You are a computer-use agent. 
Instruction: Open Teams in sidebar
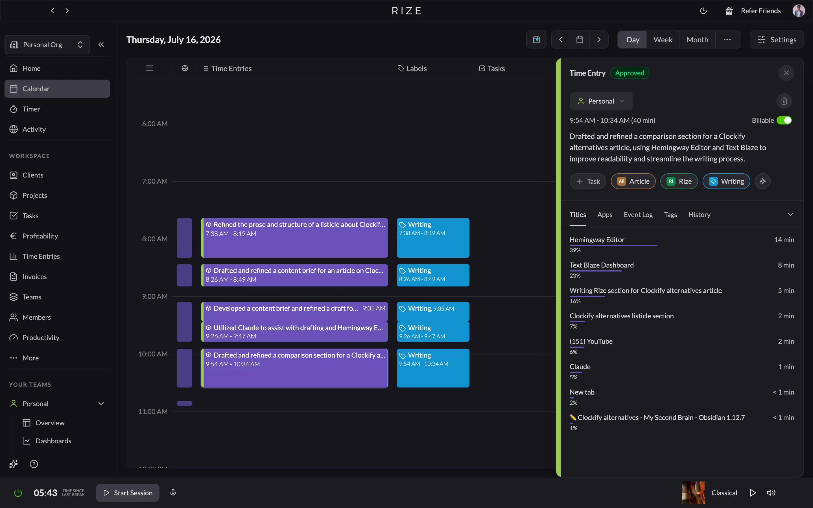tap(57, 297)
